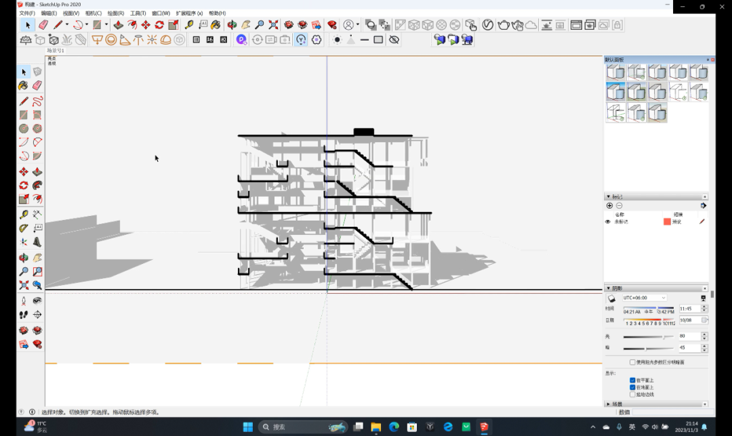Select the Circle tool in left toolbar
Image resolution: width=732 pixels, height=436 pixels.
point(24,128)
